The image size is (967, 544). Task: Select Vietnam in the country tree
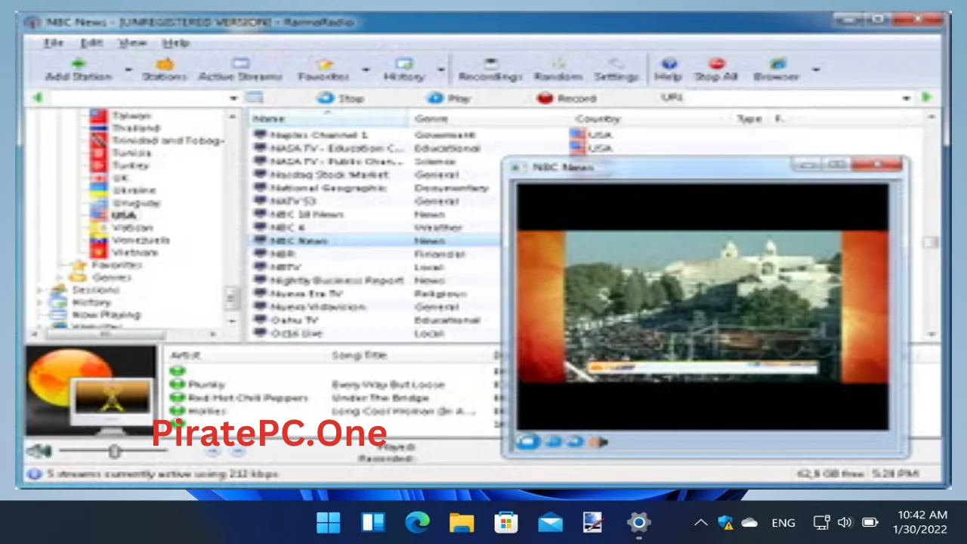[135, 252]
